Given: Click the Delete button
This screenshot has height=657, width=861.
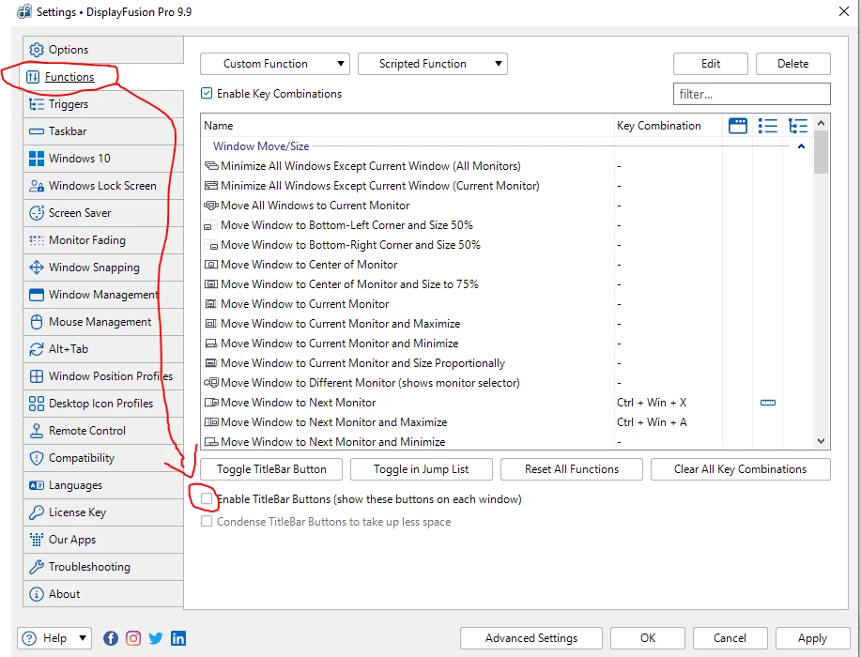Looking at the screenshot, I should pos(792,64).
